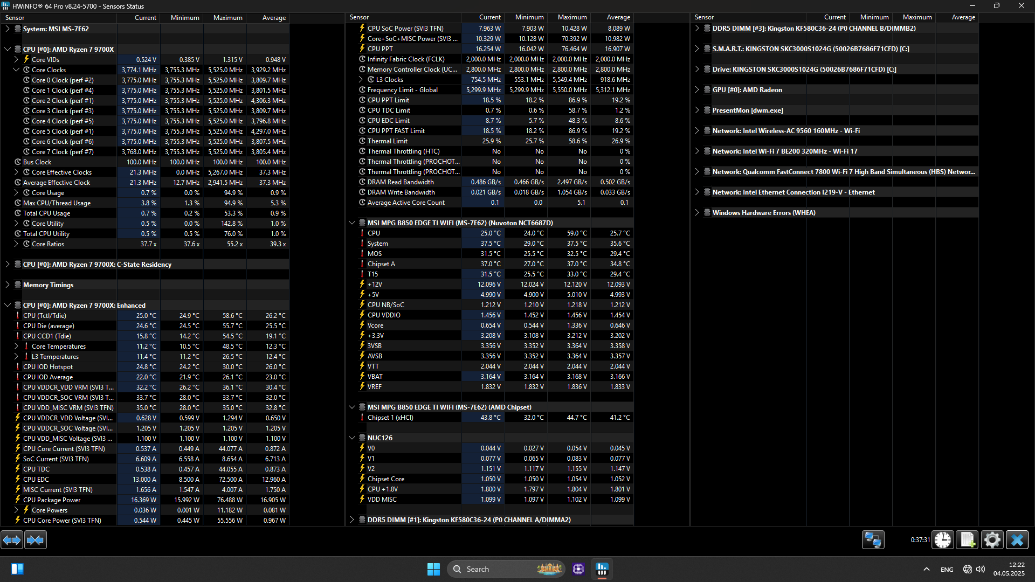Click the collapse columns inward arrows icon

36,539
